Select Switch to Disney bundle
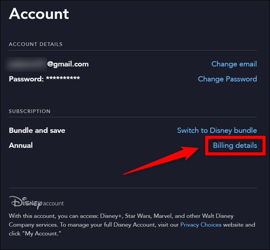 click(x=217, y=130)
